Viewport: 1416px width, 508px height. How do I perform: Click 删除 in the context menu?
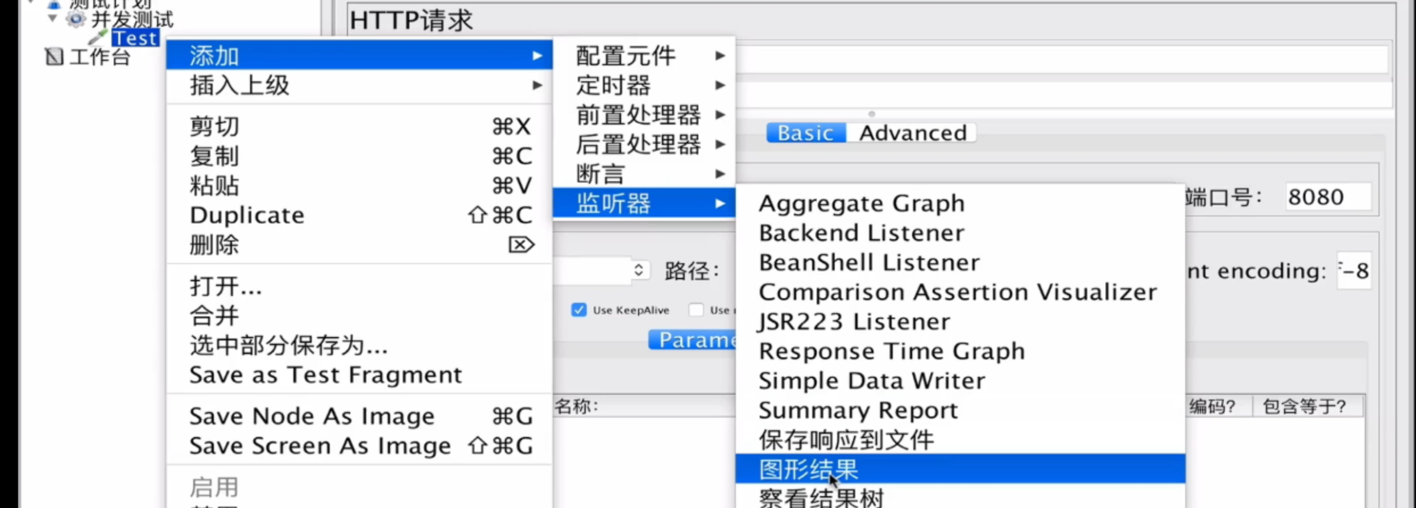214,245
